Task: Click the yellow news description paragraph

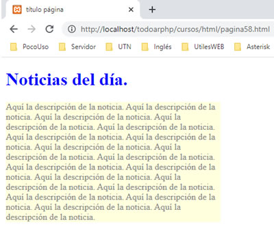Action: pyautogui.click(x=113, y=162)
